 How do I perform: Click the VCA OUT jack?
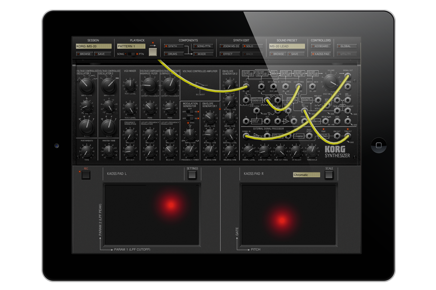tap(294, 121)
